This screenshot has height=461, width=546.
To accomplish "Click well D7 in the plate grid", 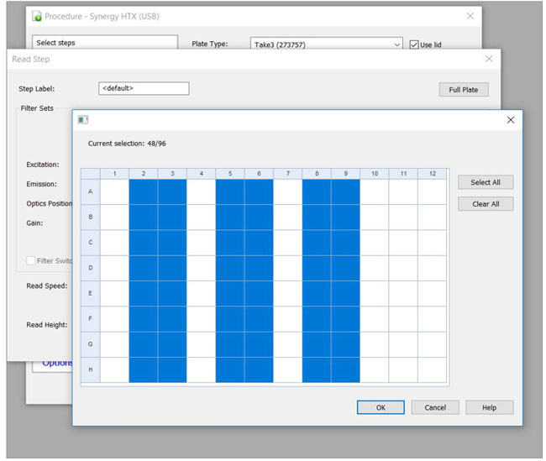I will pyautogui.click(x=287, y=268).
